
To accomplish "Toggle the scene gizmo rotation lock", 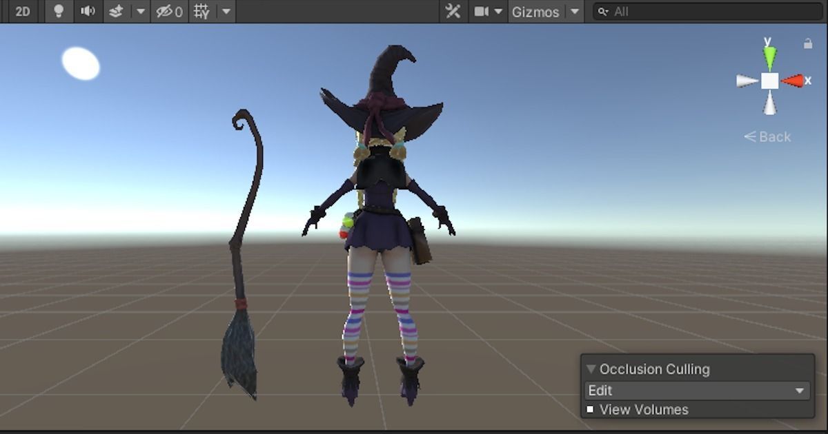I will point(806,43).
